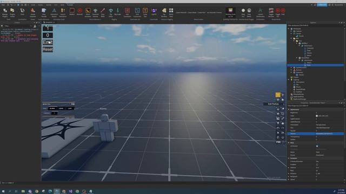Screen dimensions: 346x194
Task: Collapse the Emission properties section
Action: [289, 158]
